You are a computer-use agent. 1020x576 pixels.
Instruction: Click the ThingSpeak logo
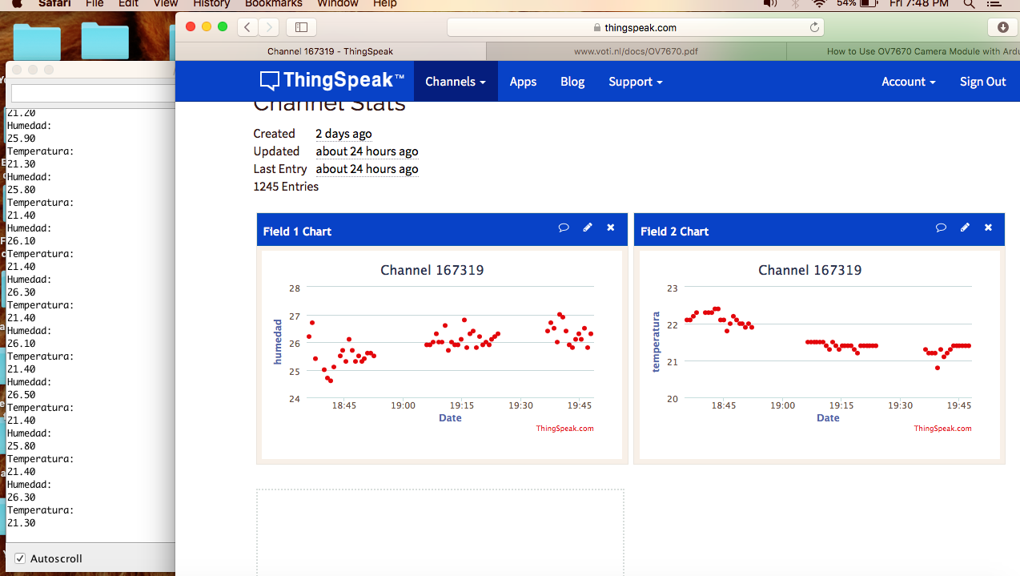click(x=331, y=80)
